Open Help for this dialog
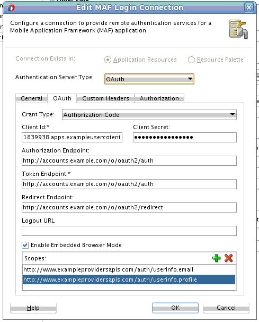Image resolution: width=259 pixels, height=322 pixels. point(33,308)
